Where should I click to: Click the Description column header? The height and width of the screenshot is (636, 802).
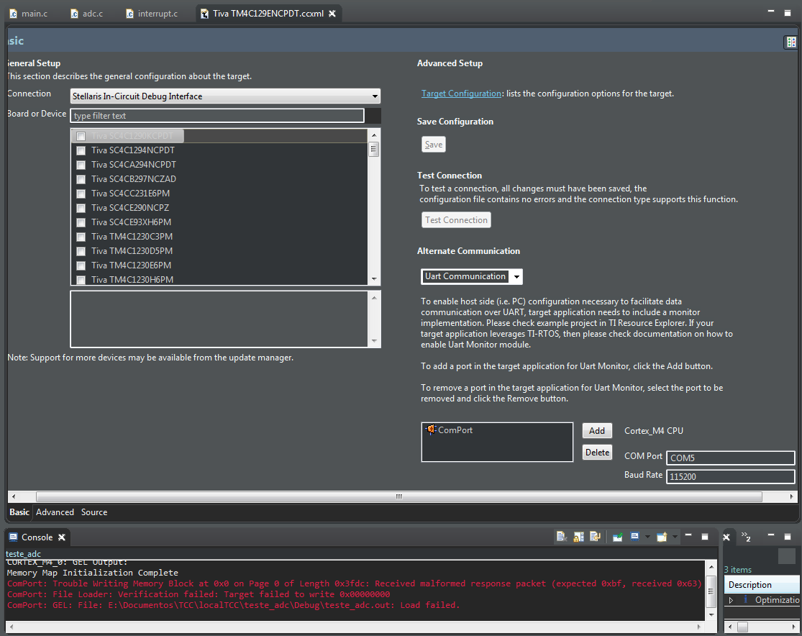(761, 584)
